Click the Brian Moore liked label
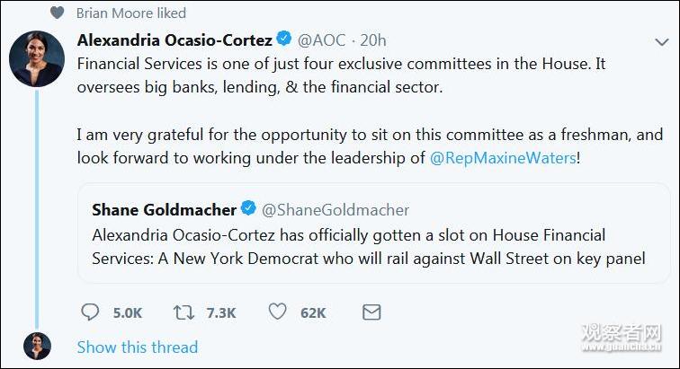Image resolution: width=680 pixels, height=369 pixels. pyautogui.click(x=131, y=13)
